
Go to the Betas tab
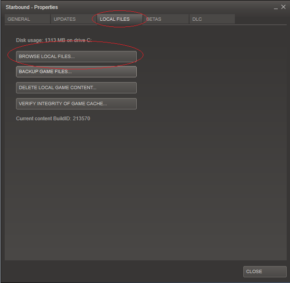click(x=166, y=19)
